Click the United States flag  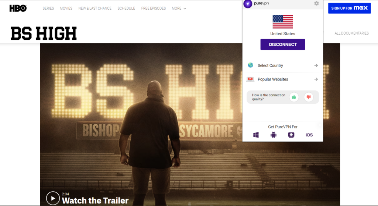click(282, 22)
